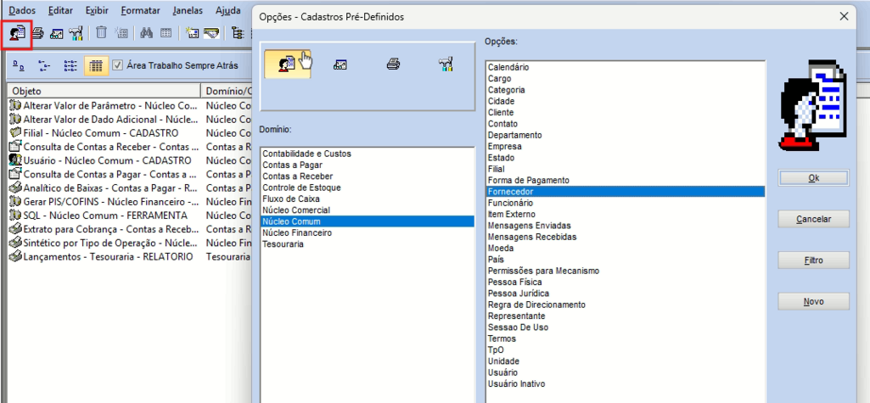Viewport: 870px width, 403px height.
Task: Click the Cancelar button
Action: (x=813, y=219)
